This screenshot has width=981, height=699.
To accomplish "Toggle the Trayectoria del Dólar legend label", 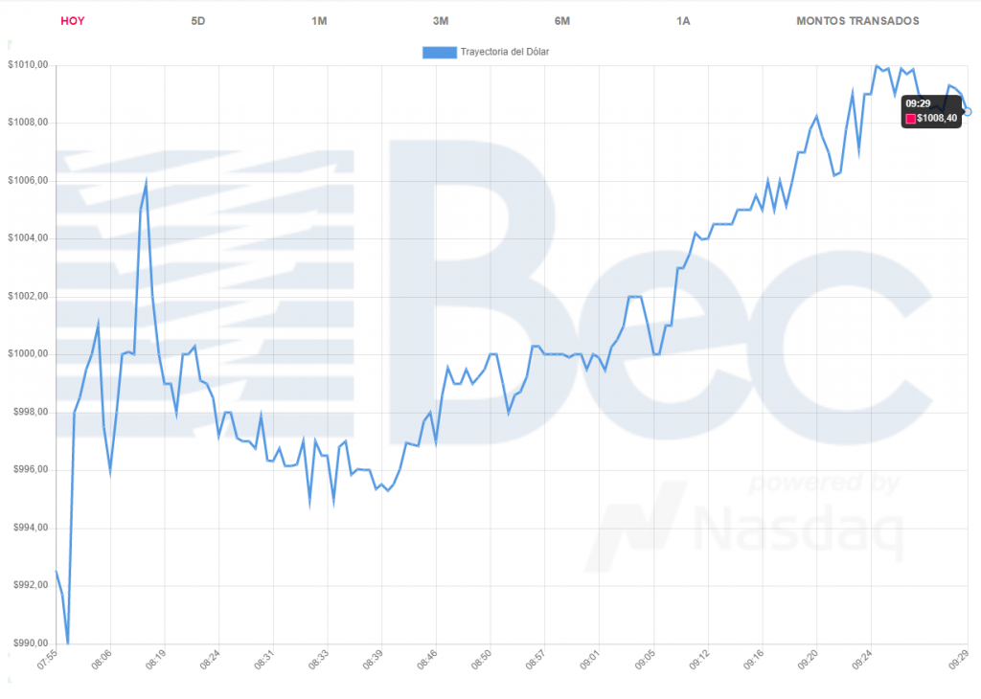I will click(x=504, y=52).
